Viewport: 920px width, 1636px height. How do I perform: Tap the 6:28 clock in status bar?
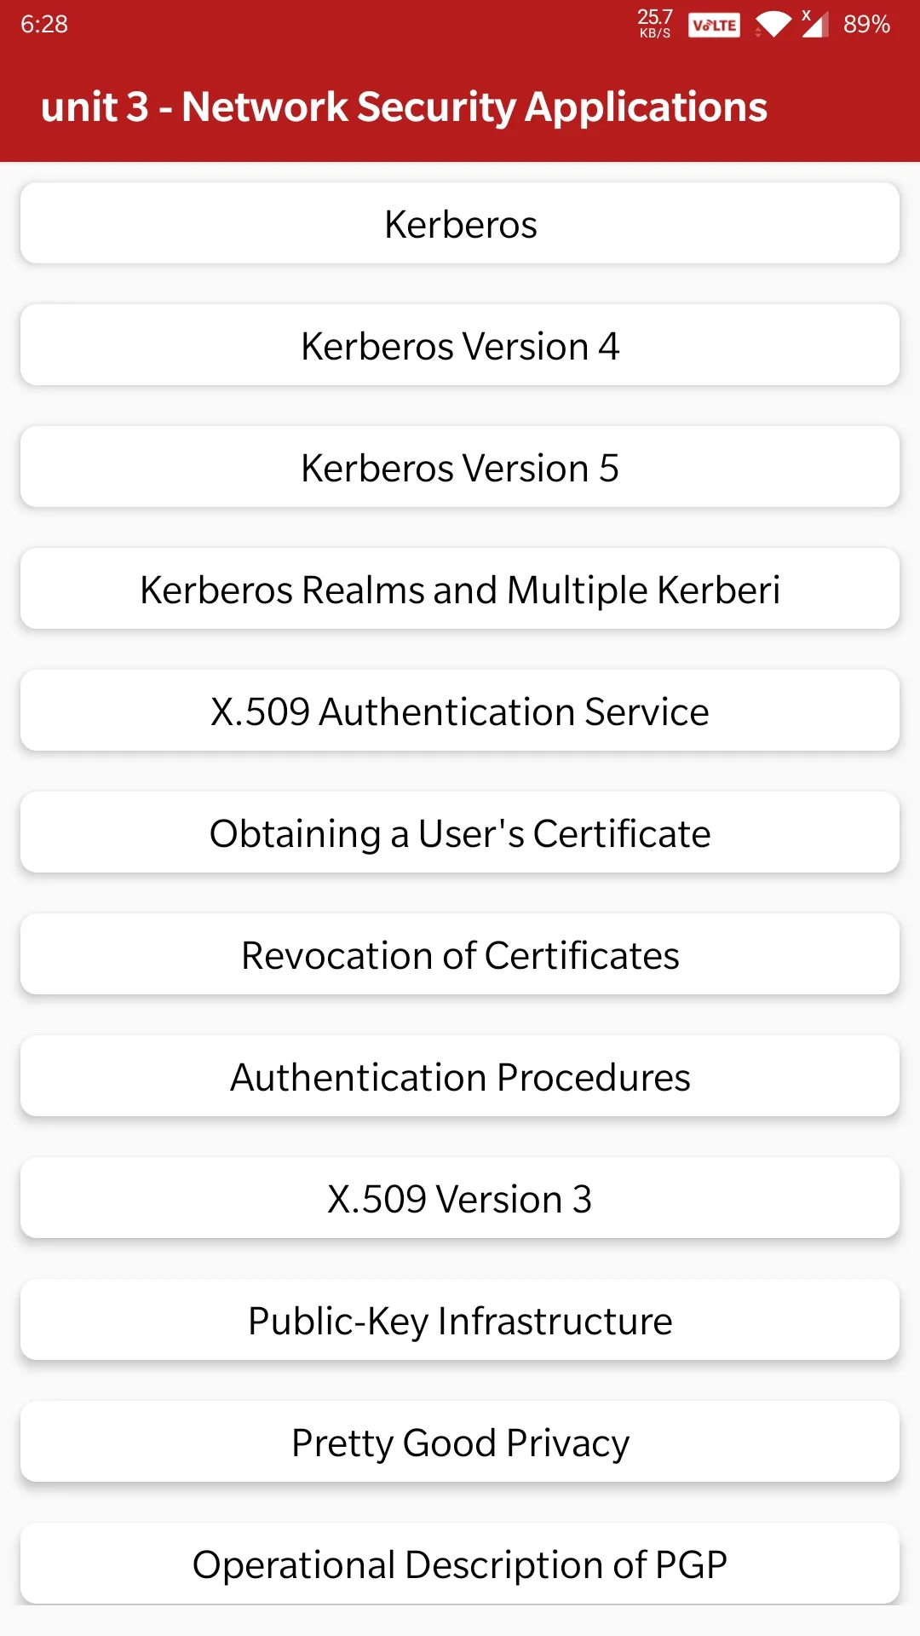[x=44, y=25]
